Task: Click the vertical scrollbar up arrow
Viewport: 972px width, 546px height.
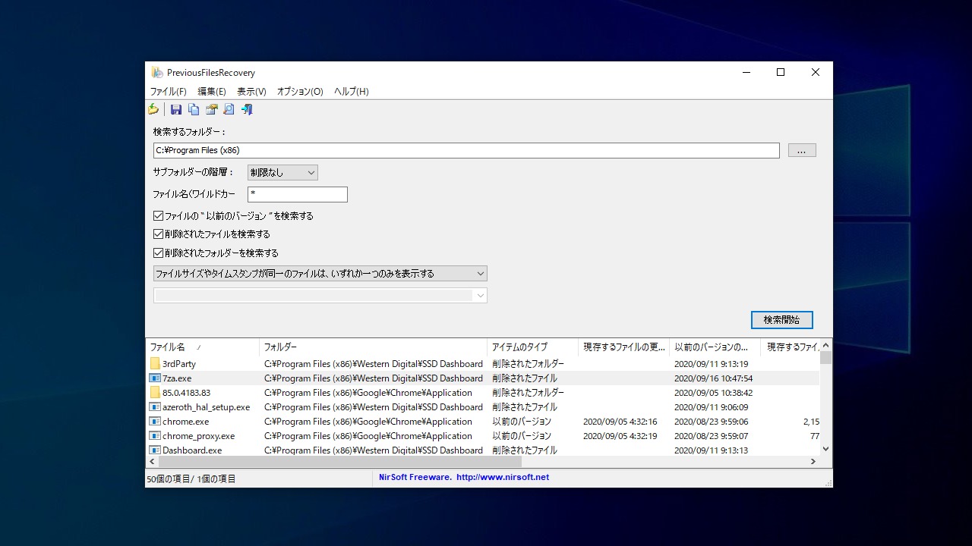Action: click(826, 345)
